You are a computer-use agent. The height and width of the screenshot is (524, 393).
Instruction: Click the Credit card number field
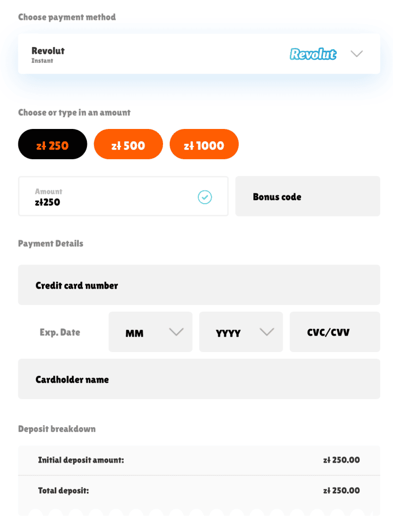[x=199, y=285]
